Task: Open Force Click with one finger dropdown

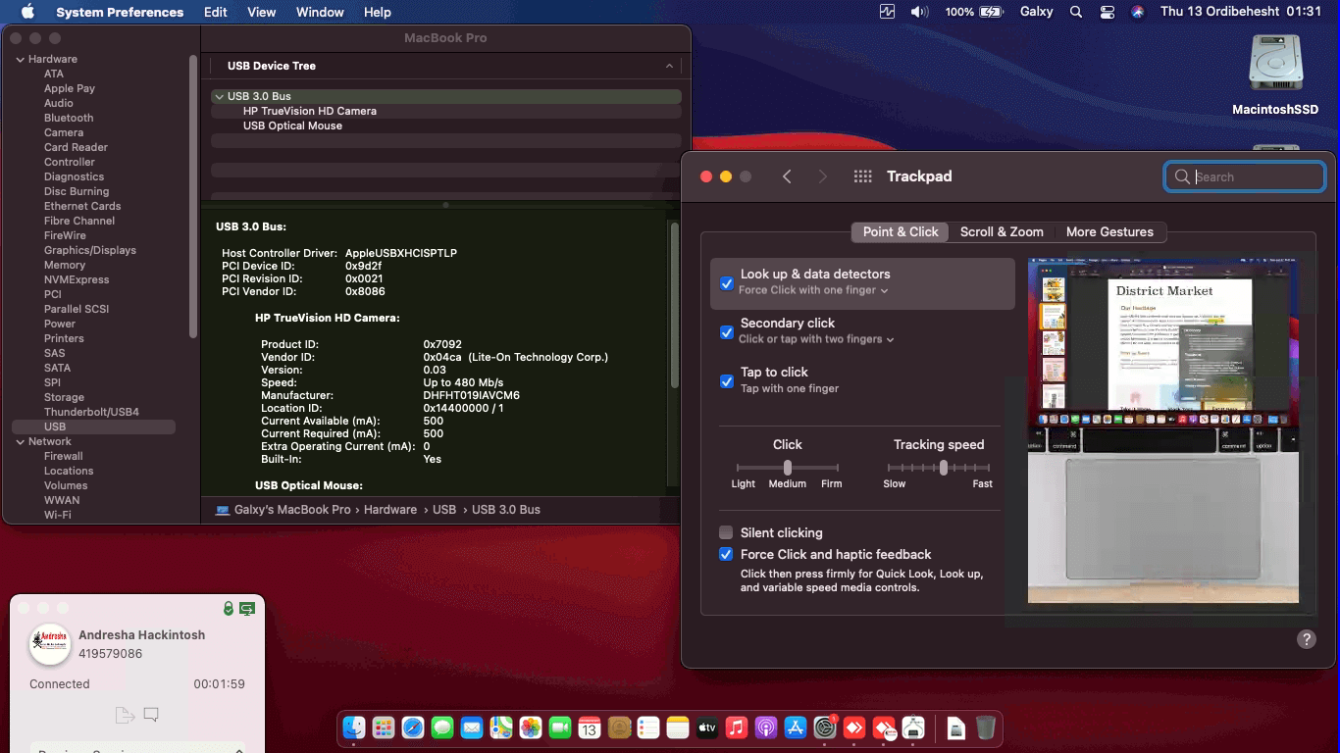Action: 813,290
